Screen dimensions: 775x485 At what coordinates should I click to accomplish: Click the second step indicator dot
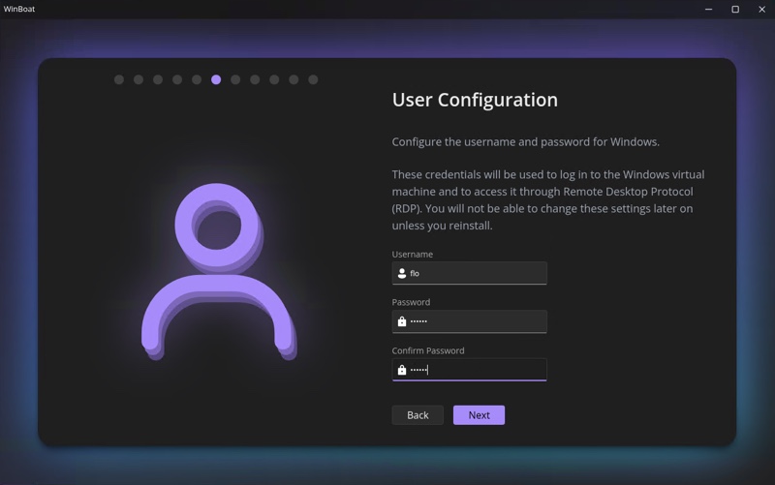click(139, 79)
